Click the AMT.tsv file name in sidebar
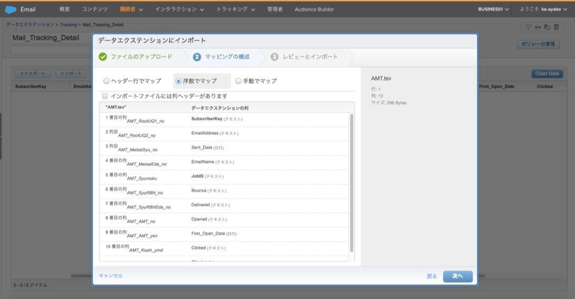 pyautogui.click(x=381, y=78)
